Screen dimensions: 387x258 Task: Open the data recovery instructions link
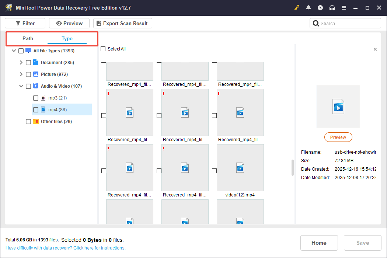(66, 248)
